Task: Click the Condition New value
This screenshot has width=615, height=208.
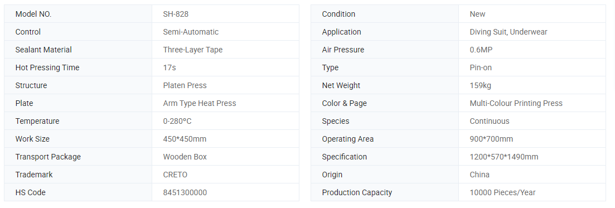Action: (x=477, y=14)
